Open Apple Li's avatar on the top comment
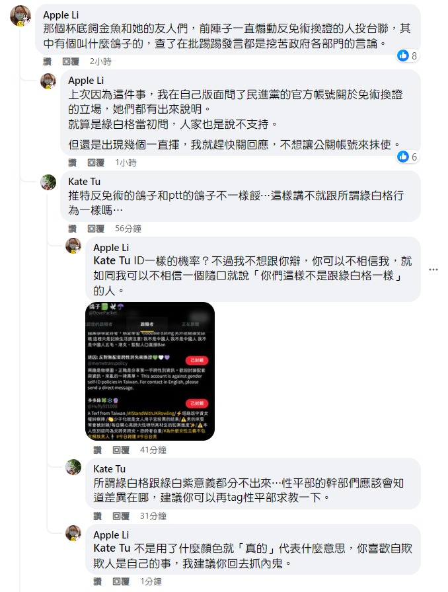The height and width of the screenshot is (592, 448). coord(20,16)
